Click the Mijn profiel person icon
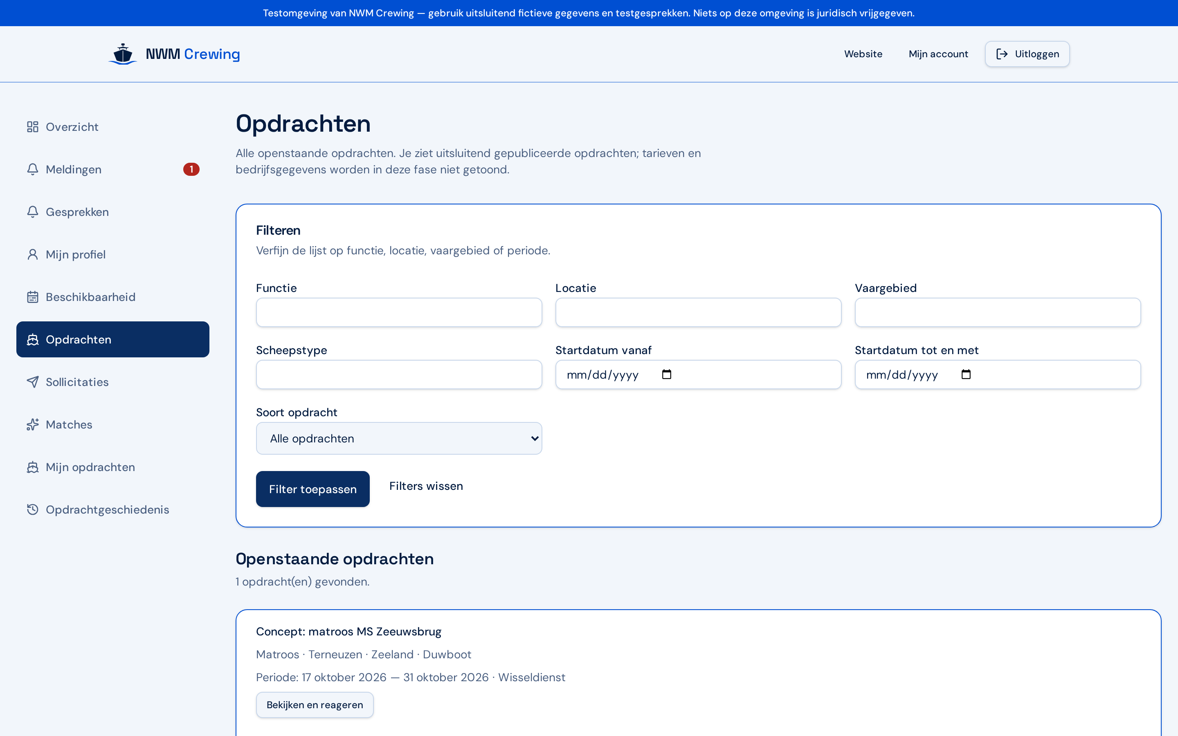Viewport: 1178px width, 736px height. click(x=33, y=255)
